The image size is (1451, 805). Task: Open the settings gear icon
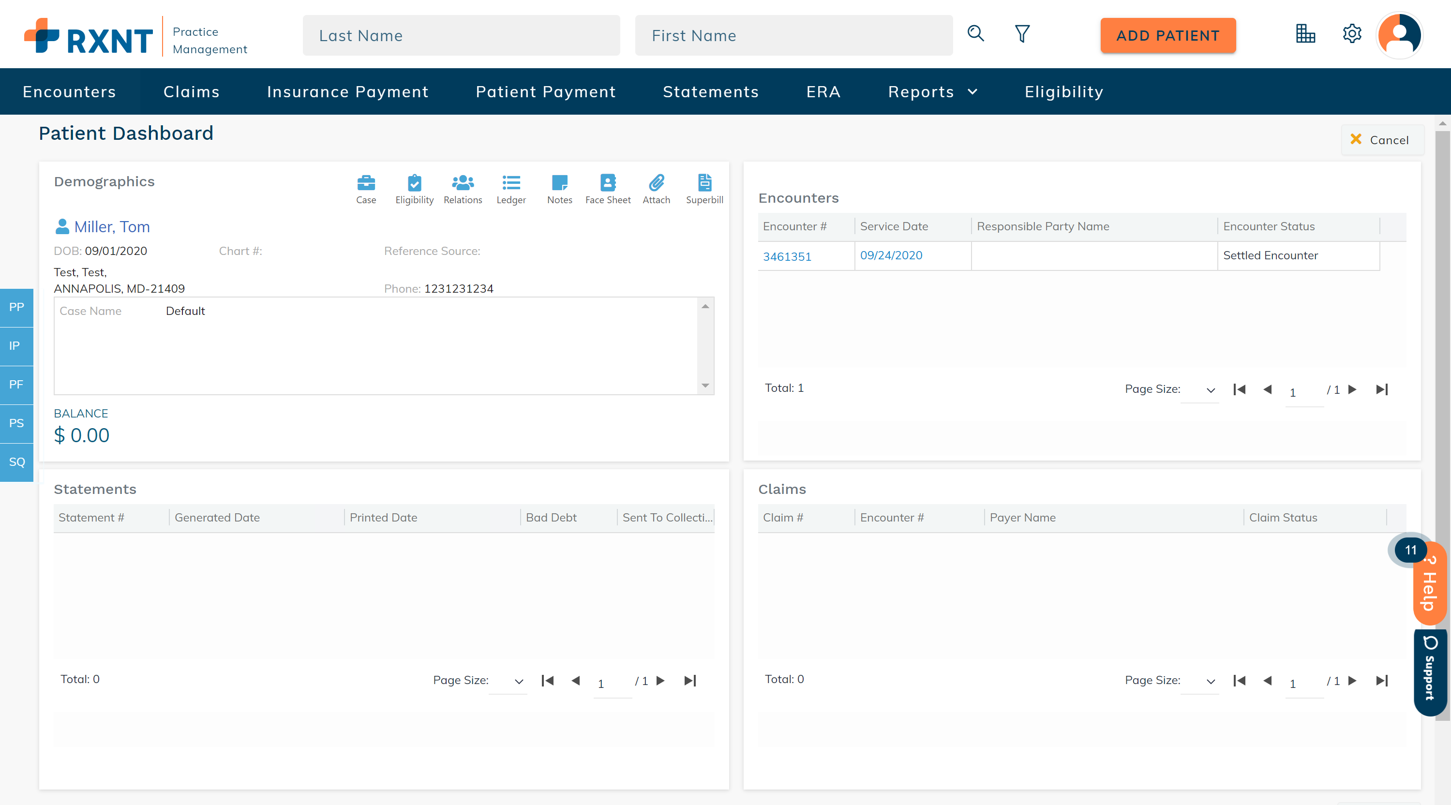(1351, 34)
